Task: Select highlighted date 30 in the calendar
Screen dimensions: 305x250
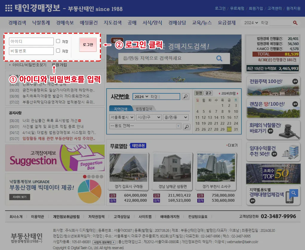Action: tap(229, 129)
